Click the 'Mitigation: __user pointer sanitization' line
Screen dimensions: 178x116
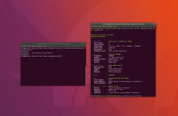point(36,53)
